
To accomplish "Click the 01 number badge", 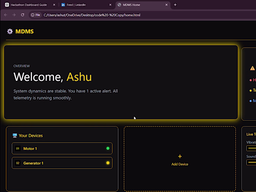I will [x=18, y=148].
